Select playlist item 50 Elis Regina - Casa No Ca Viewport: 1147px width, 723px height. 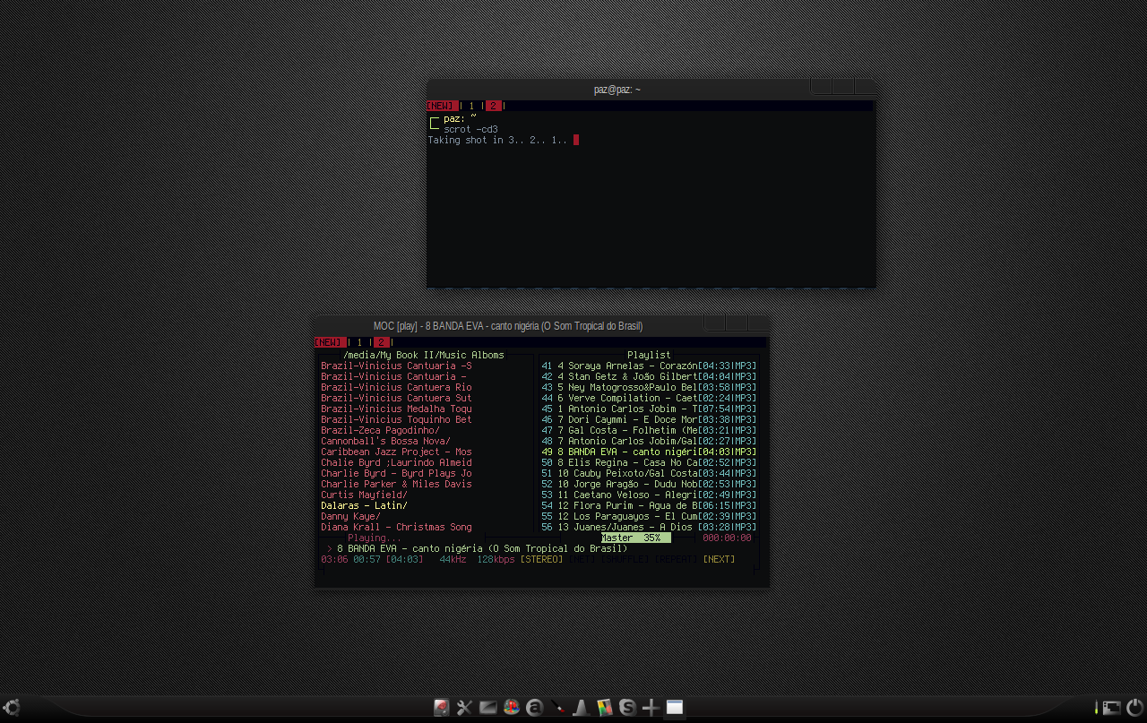(649, 462)
